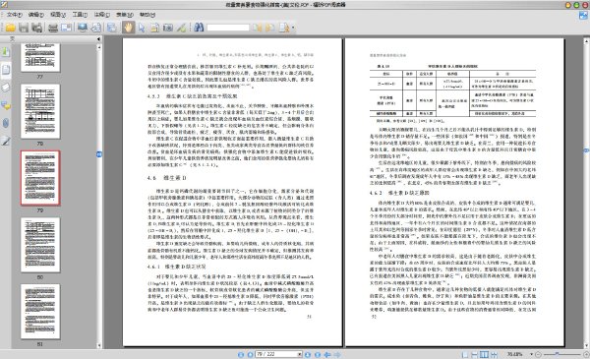Go to first page button
This screenshot has height=359, width=590.
pyautogui.click(x=241, y=354)
